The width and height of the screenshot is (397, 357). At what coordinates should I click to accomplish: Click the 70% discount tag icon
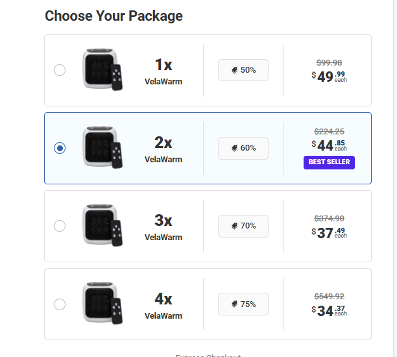click(x=235, y=226)
